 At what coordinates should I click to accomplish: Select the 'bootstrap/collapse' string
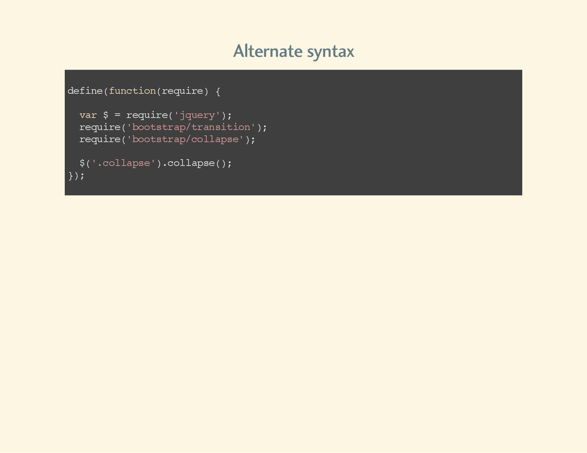pos(185,139)
